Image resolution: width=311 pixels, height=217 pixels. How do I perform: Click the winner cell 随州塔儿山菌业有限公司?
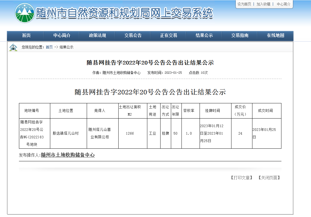(100, 133)
